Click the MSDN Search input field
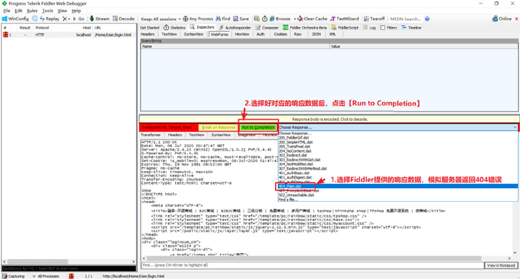Screen dimensions: 520x279 405,19
